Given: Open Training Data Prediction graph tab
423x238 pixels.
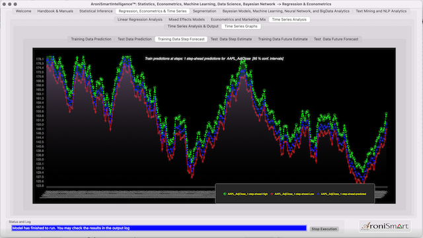Looking at the screenshot, I should coord(91,39).
